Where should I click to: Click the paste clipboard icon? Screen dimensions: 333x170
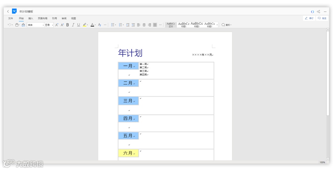pyautogui.click(x=17, y=25)
